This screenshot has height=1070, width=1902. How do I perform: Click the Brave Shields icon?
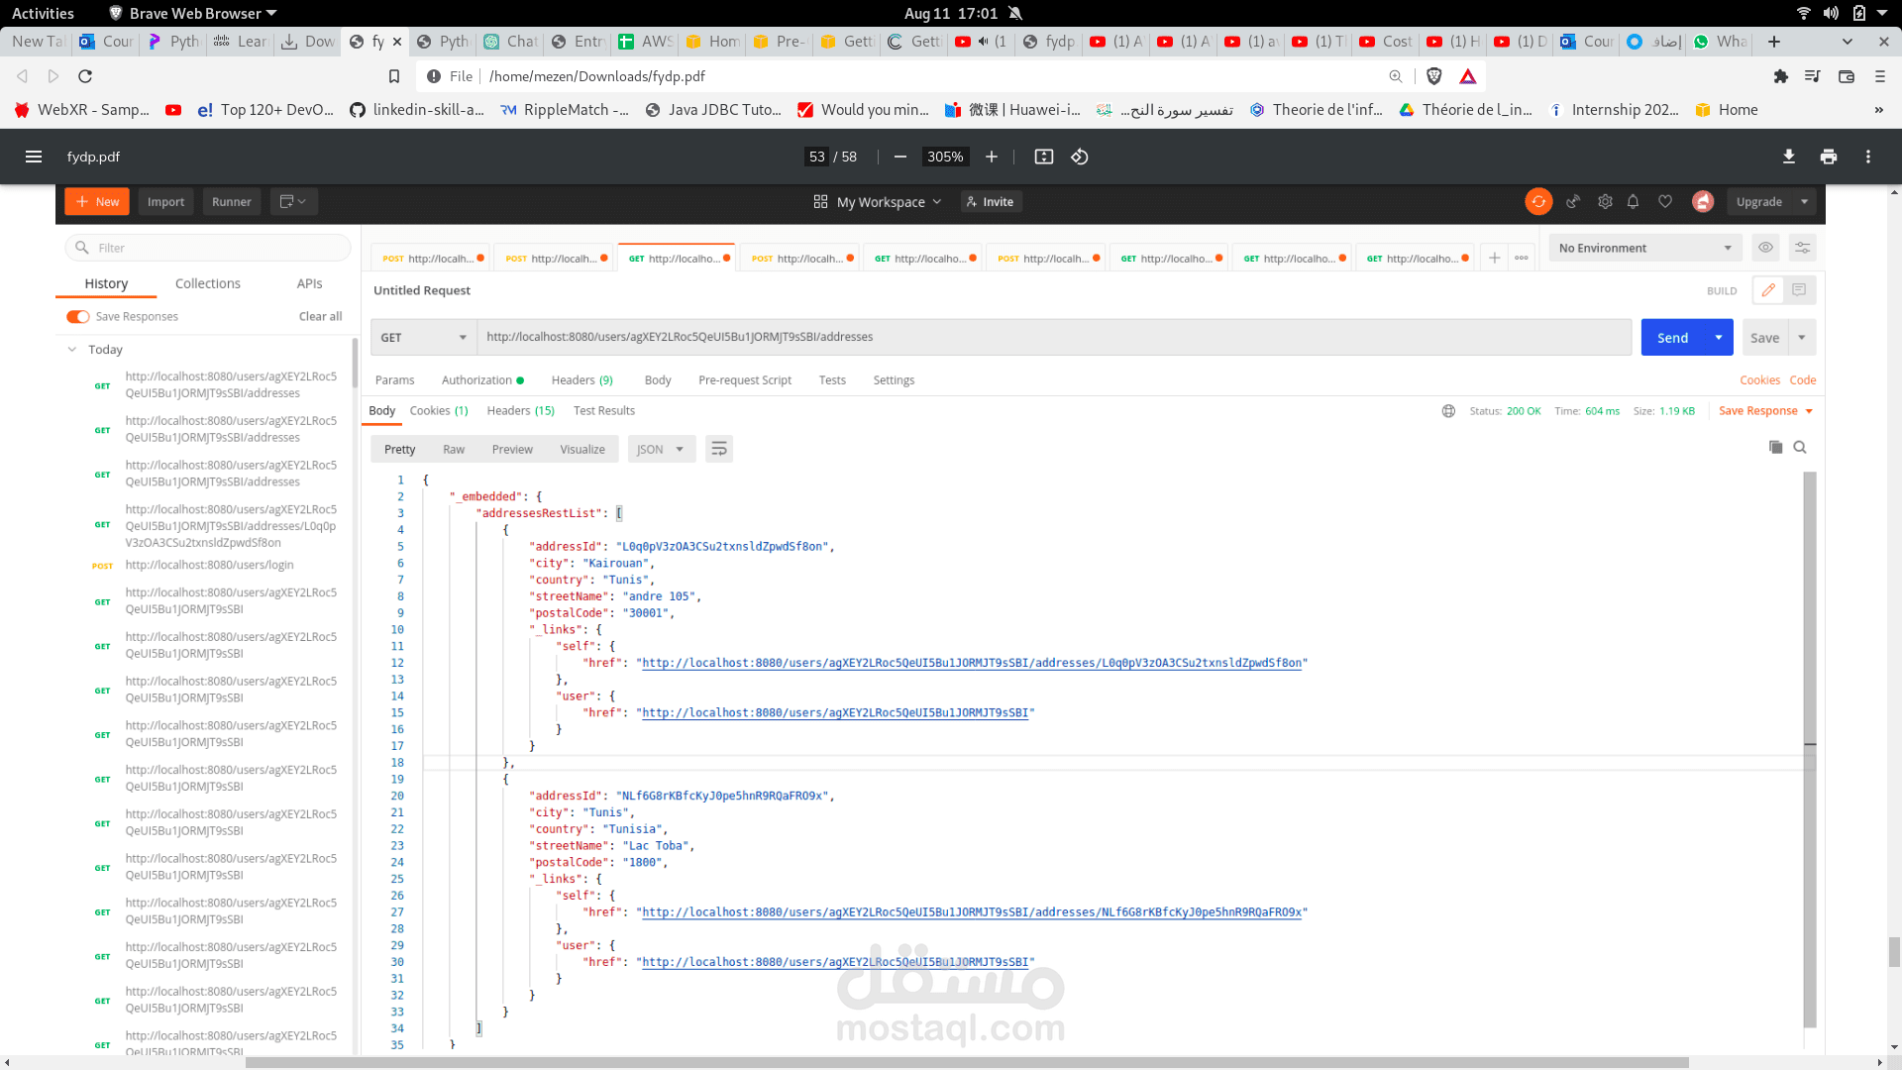[x=1433, y=76]
